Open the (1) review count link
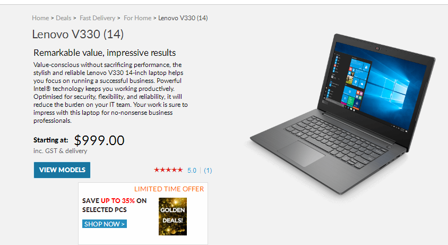The width and height of the screenshot is (448, 245). coord(208,171)
